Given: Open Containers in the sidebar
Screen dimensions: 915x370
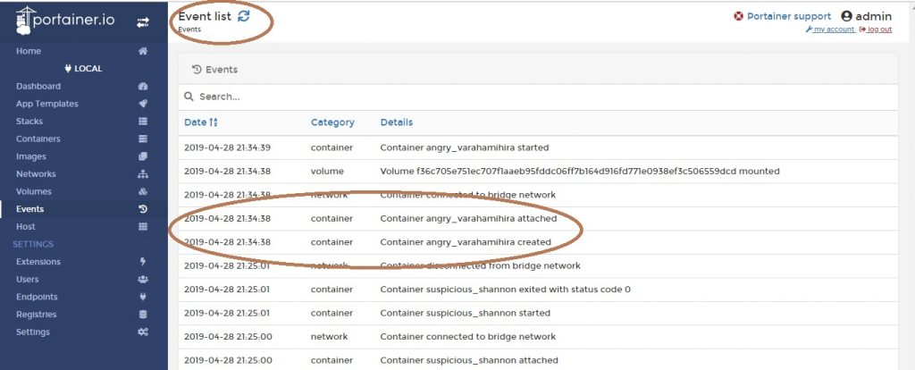Looking at the screenshot, I should point(38,139).
